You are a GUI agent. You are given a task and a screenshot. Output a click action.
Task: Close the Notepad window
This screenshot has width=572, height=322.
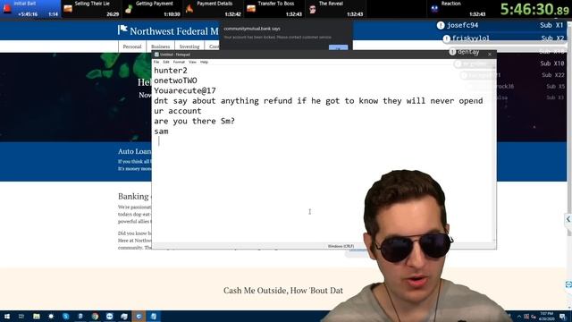click(x=490, y=55)
